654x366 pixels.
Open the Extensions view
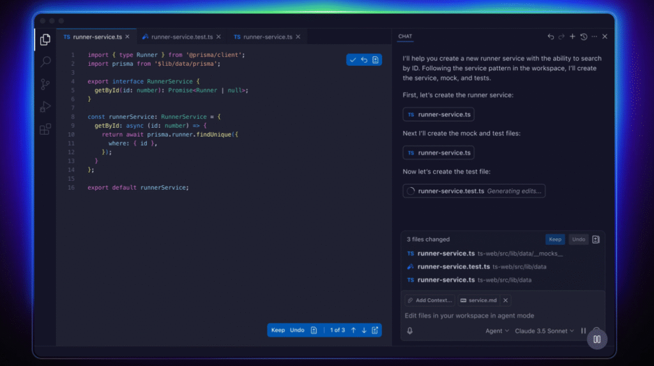coord(45,129)
